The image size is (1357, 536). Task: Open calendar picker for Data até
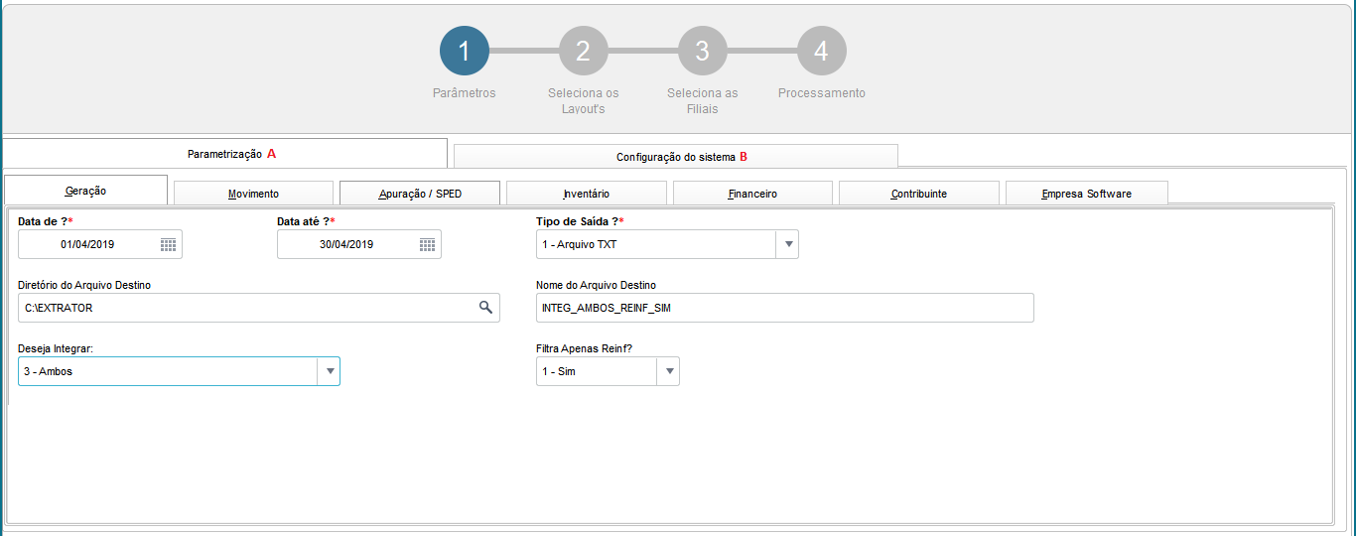pos(427,244)
